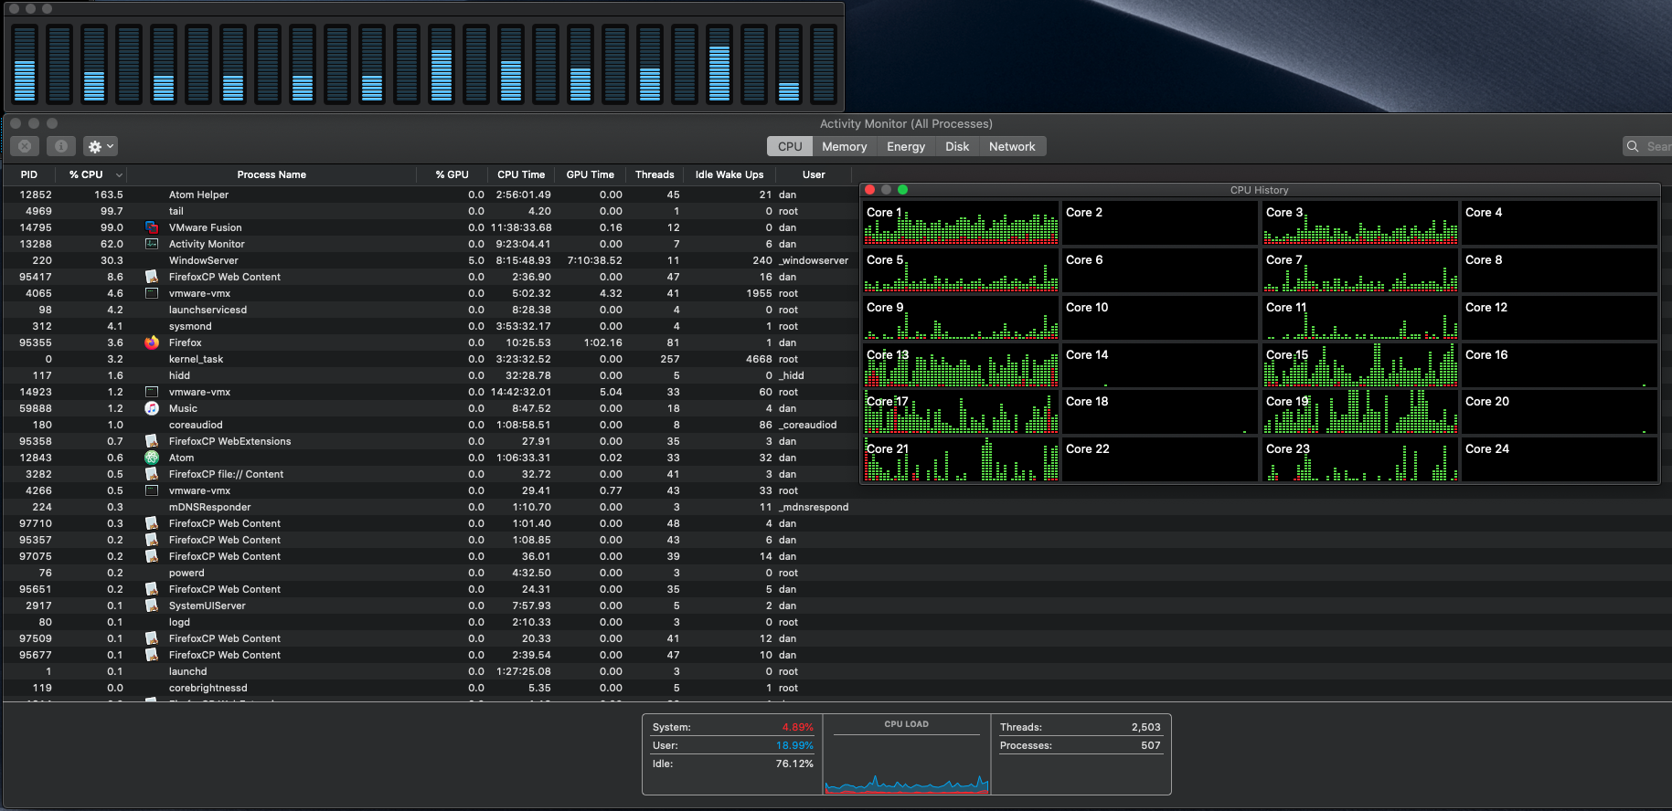The width and height of the screenshot is (1672, 811).
Task: Click the stop process toolbar icon
Action: click(25, 146)
